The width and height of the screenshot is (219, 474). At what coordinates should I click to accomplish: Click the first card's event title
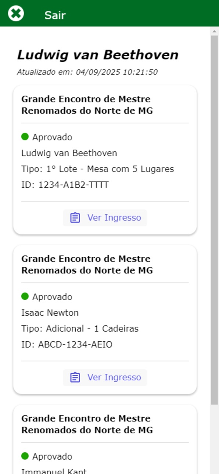87,105
